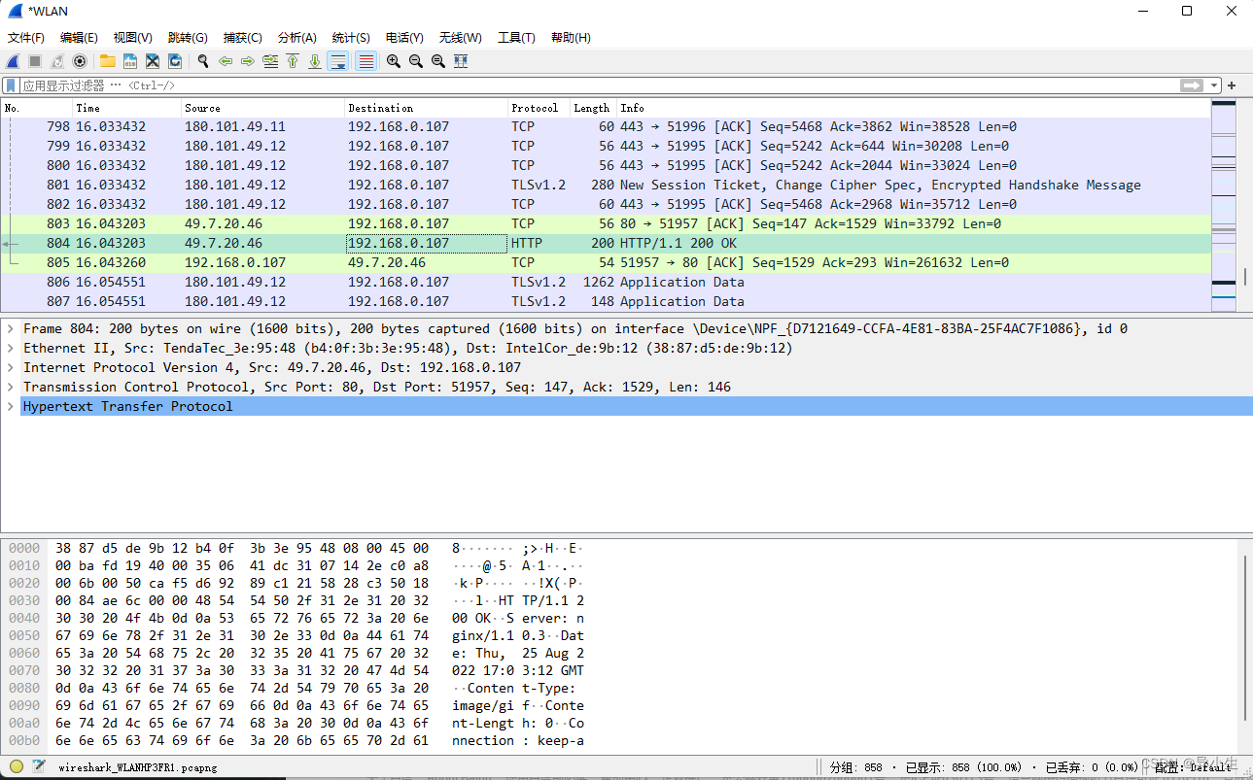1253x780 pixels.
Task: Sort by the Protocol column header
Action: pos(539,108)
